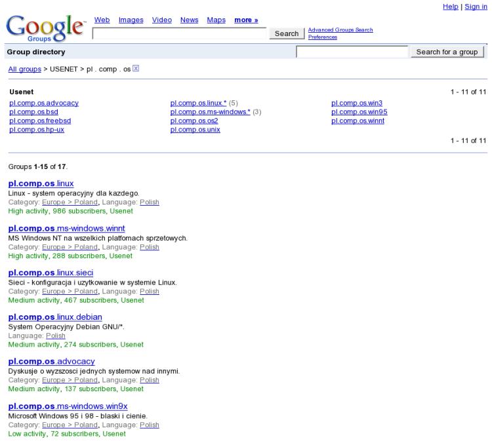The width and height of the screenshot is (492, 445).
Task: Open the pl.comp.os.bsd group
Action: pos(33,111)
